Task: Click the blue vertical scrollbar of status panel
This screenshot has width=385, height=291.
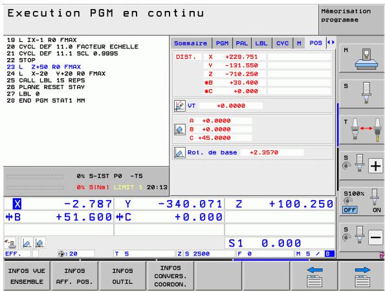Action: point(338,125)
